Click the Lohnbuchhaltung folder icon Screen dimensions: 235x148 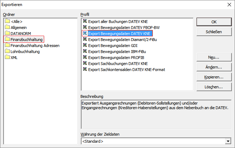coord(7,51)
